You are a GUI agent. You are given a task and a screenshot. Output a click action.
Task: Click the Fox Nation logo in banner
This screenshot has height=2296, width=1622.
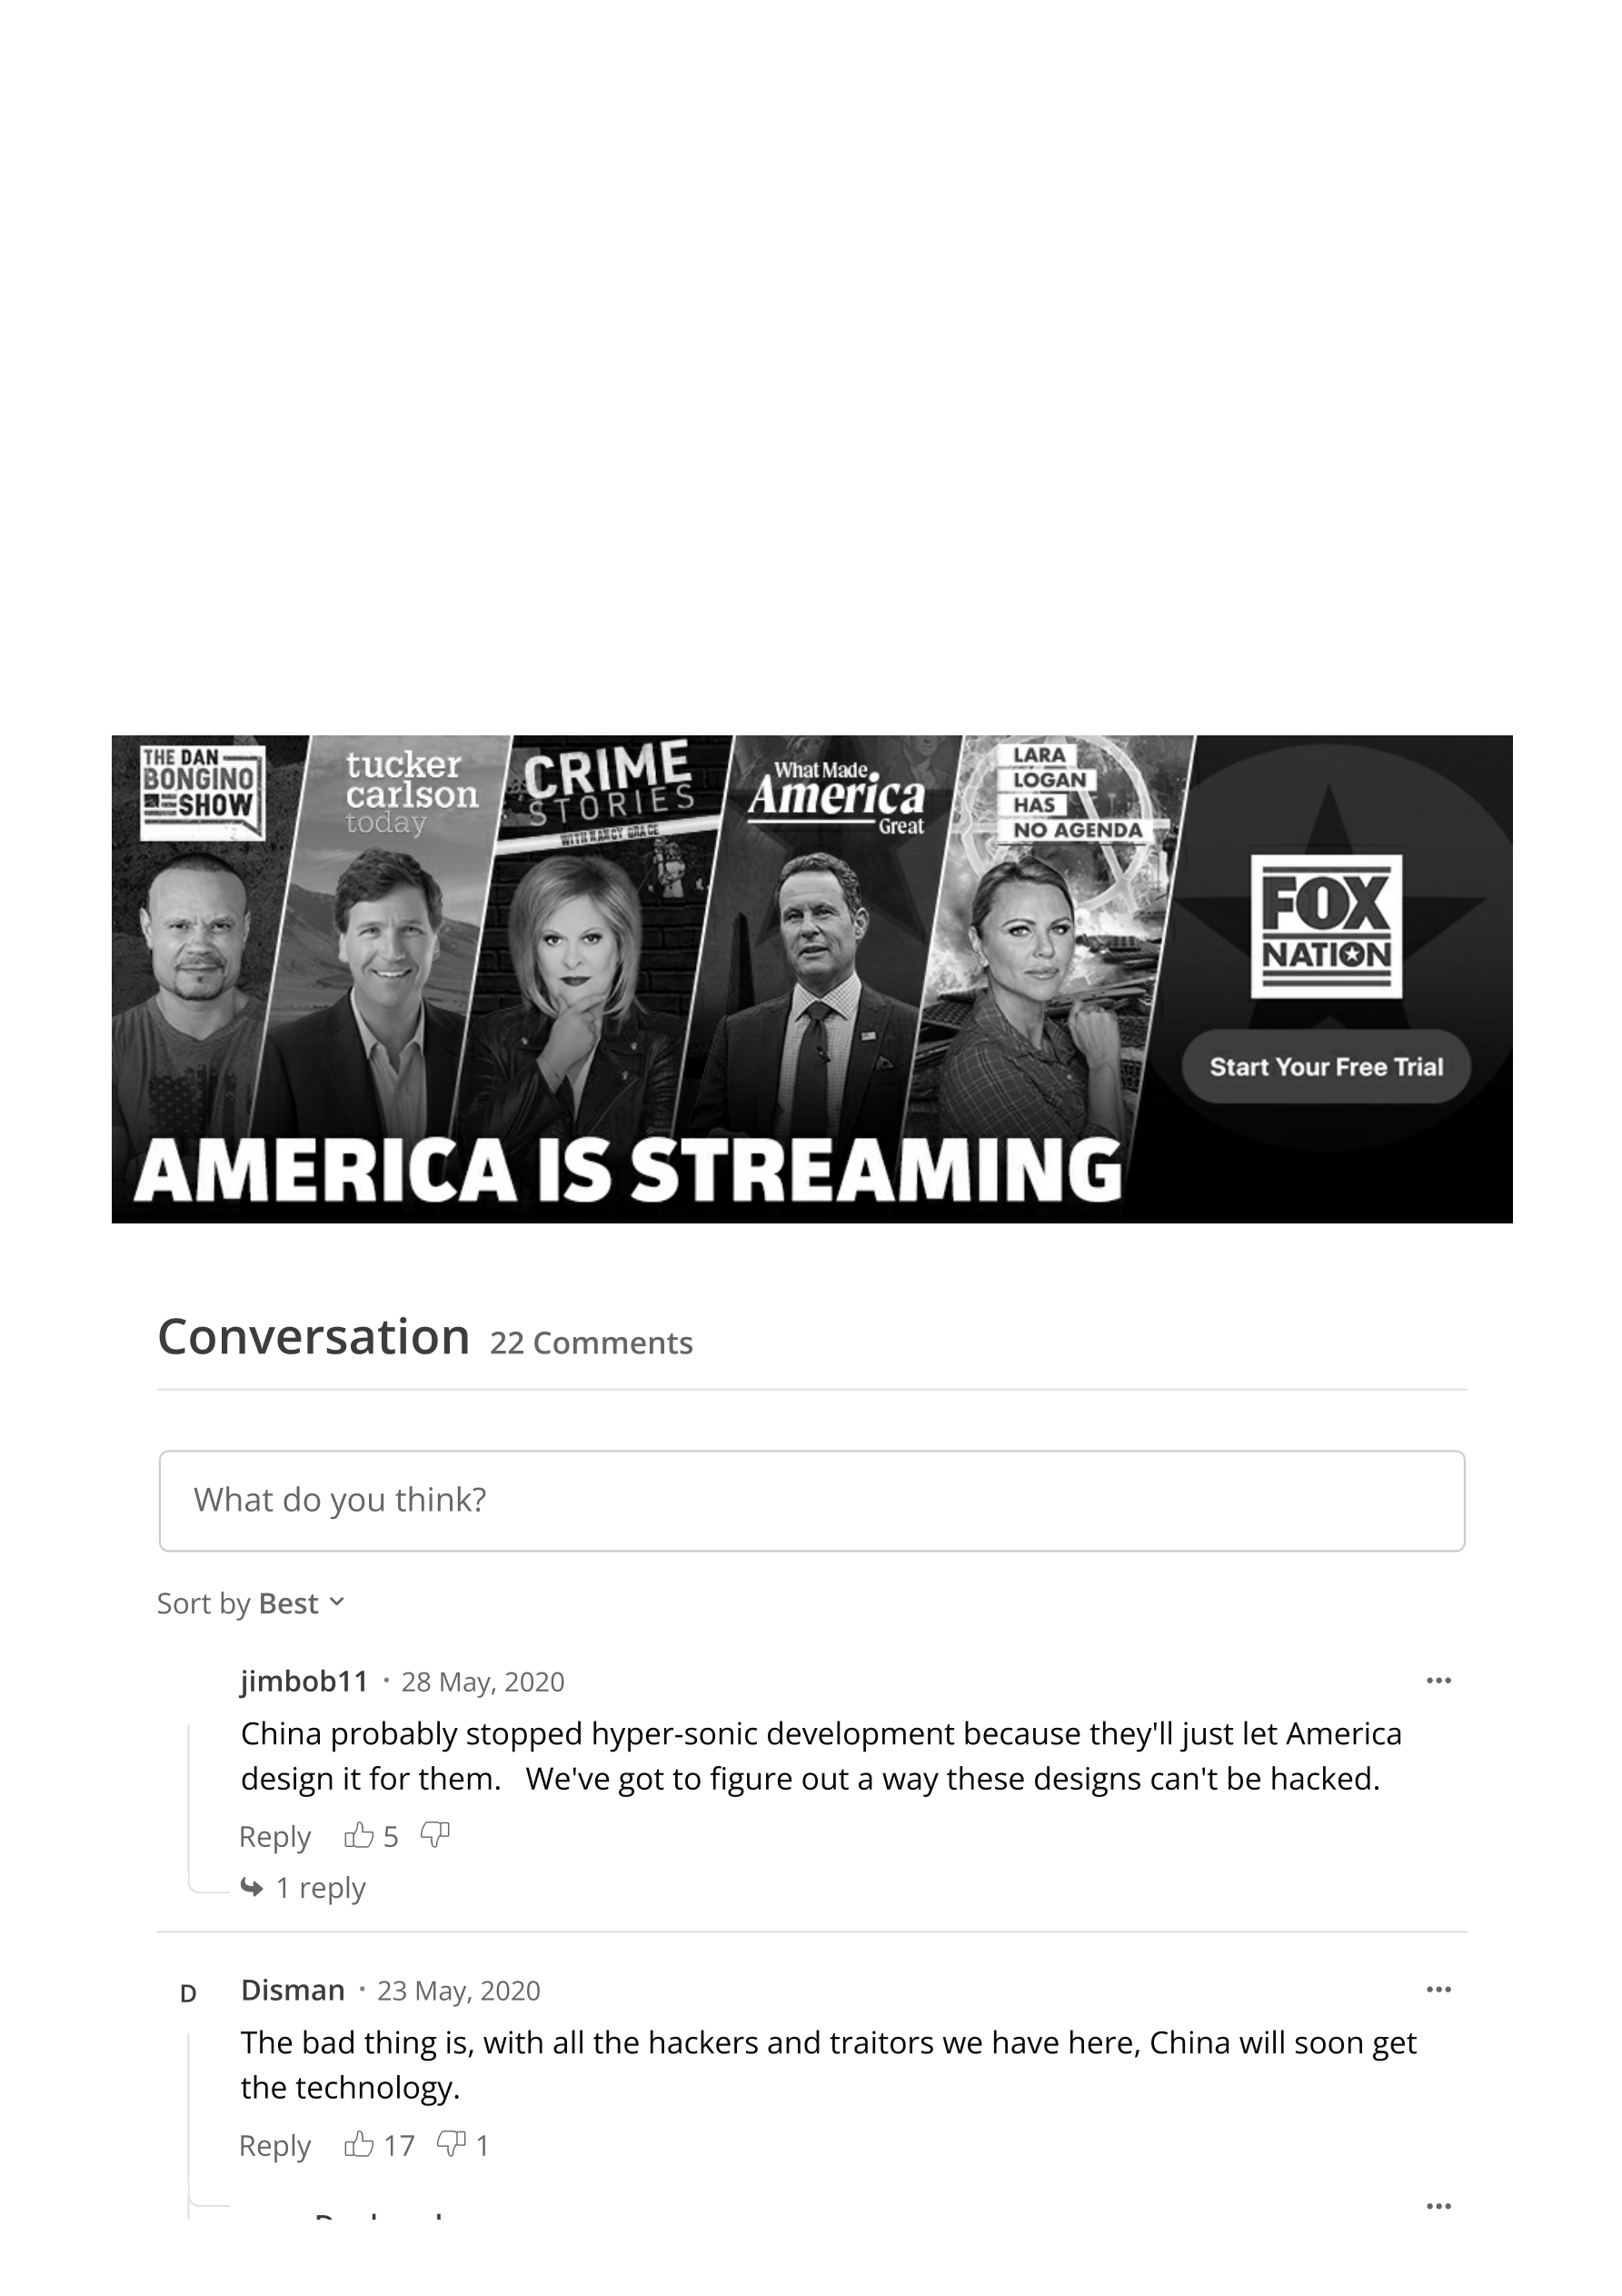click(1326, 926)
